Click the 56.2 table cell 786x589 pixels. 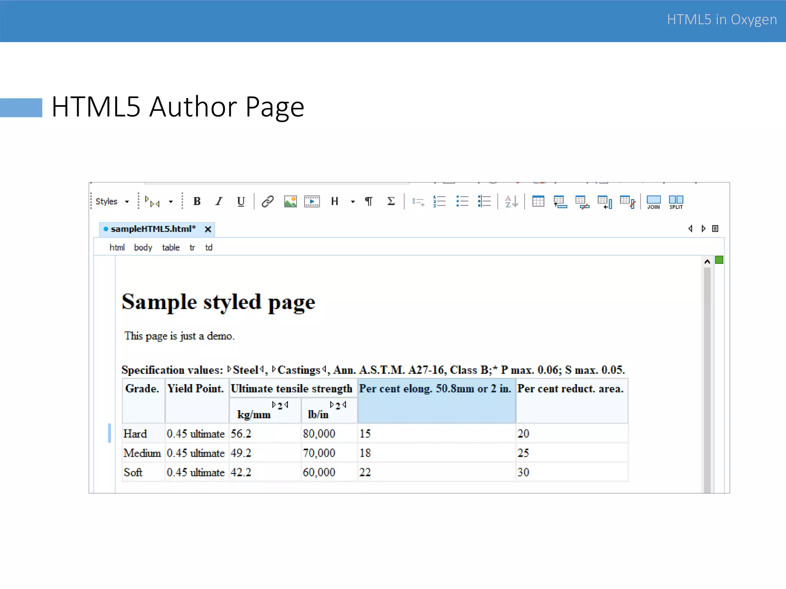click(265, 434)
